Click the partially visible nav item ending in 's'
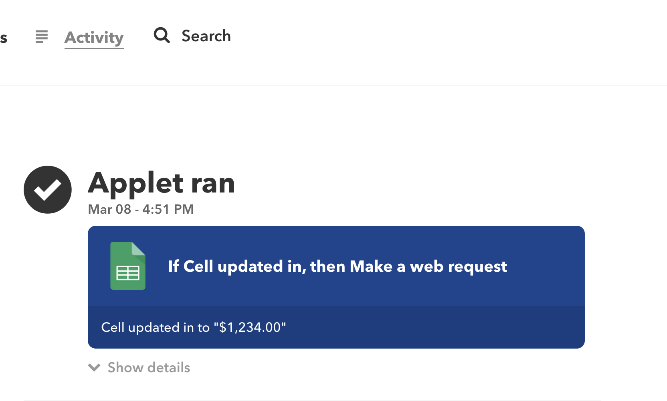Viewport: 667px width, 401px height. click(4, 38)
